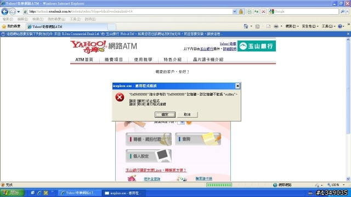The width and height of the screenshot is (351, 197).
Task: Open the 檔案 (File) menu
Action: pyautogui.click(x=8, y=19)
